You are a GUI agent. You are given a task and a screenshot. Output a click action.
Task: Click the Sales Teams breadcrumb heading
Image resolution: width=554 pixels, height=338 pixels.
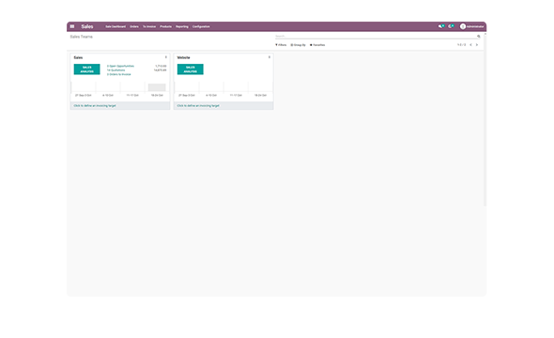pyautogui.click(x=82, y=37)
